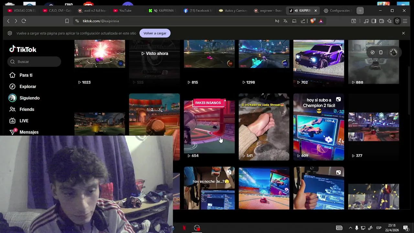Image resolution: width=414 pixels, height=233 pixels.
Task: Switch to the C.R.O, OVI tab
Action: (57, 11)
